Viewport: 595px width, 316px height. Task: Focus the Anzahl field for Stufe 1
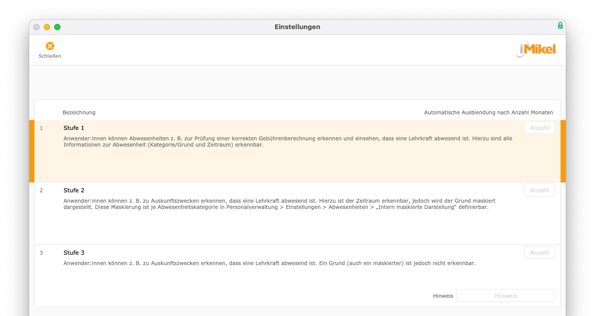539,128
